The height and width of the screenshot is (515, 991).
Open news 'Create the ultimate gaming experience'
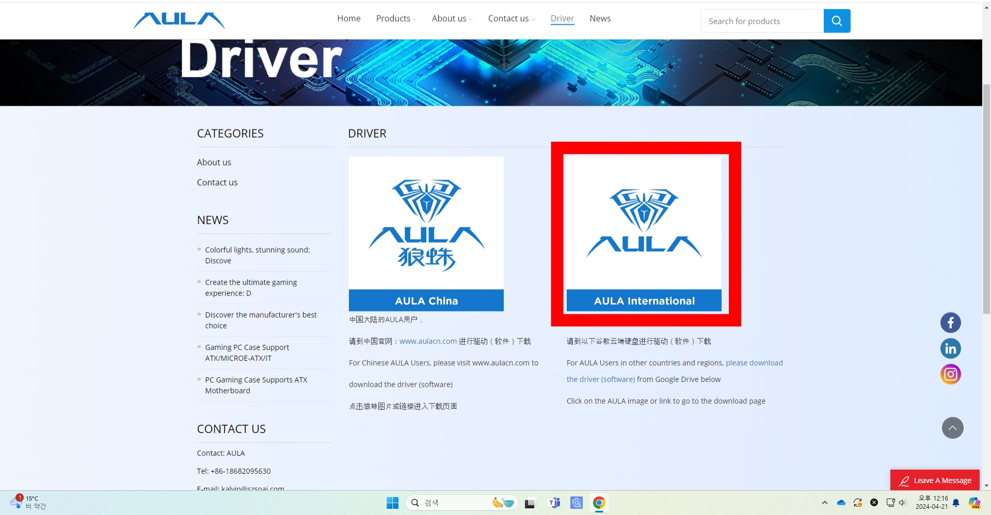coord(251,288)
